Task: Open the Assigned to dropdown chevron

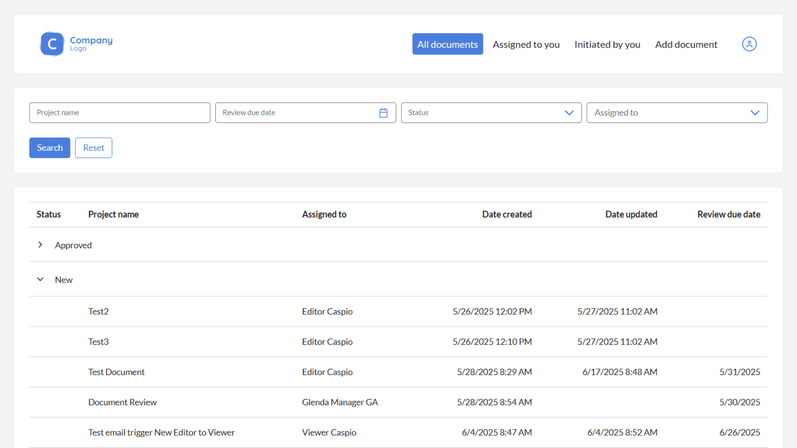Action: tap(755, 113)
